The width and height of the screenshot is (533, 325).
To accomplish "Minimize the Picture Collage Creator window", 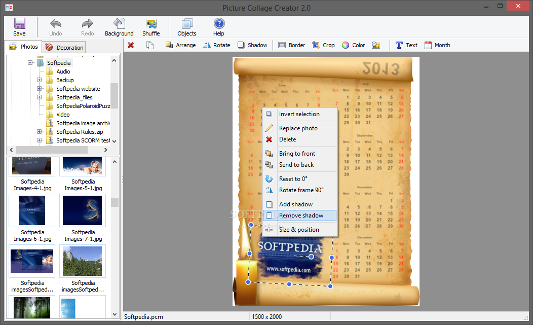I will [x=486, y=6].
